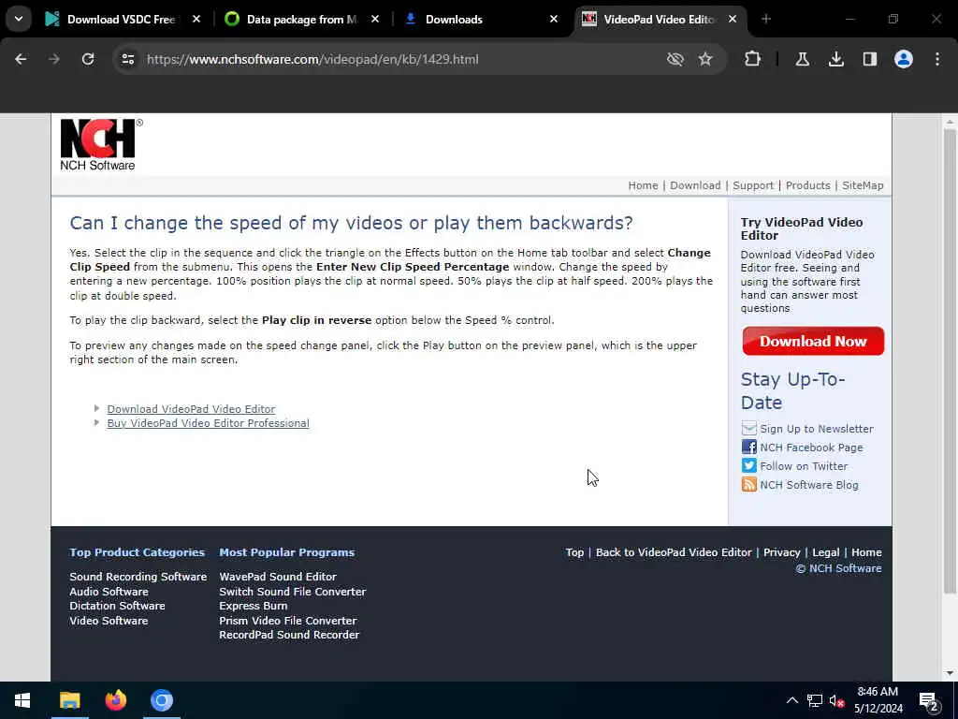This screenshot has width=958, height=719.
Task: Click Sign Up to Newsletter link
Action: click(816, 429)
